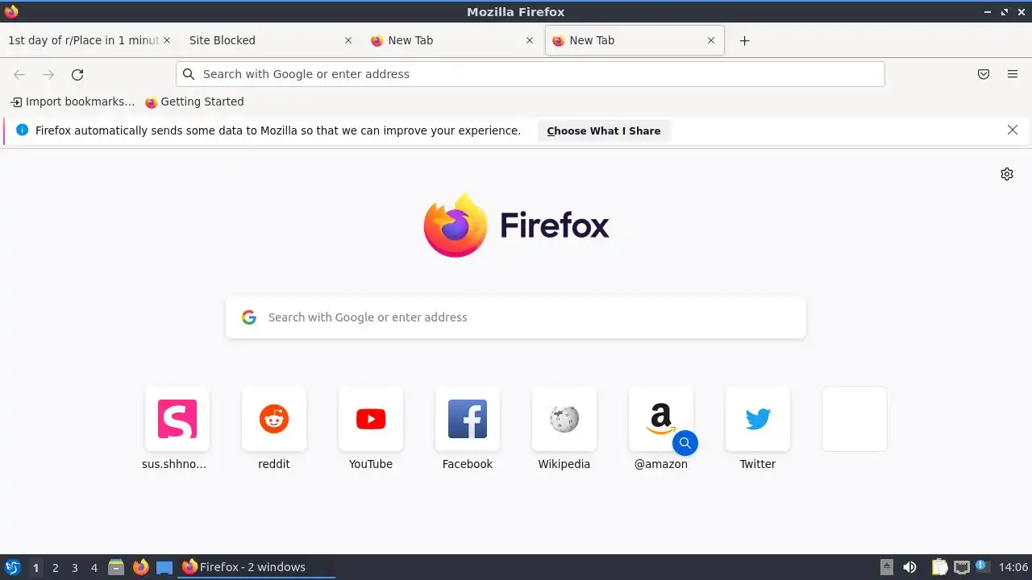This screenshot has width=1032, height=580.
Task: Focus the address bar search field
Action: [x=531, y=74]
